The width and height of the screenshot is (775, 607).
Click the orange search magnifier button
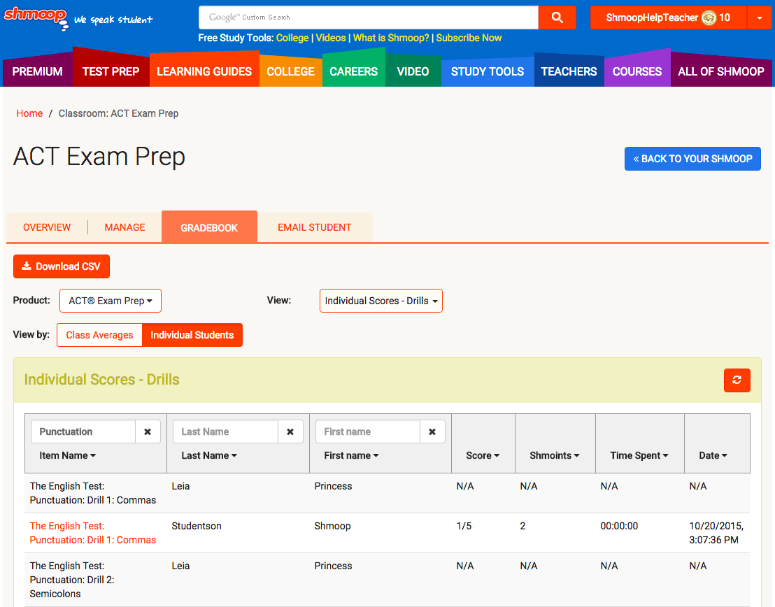click(x=557, y=17)
